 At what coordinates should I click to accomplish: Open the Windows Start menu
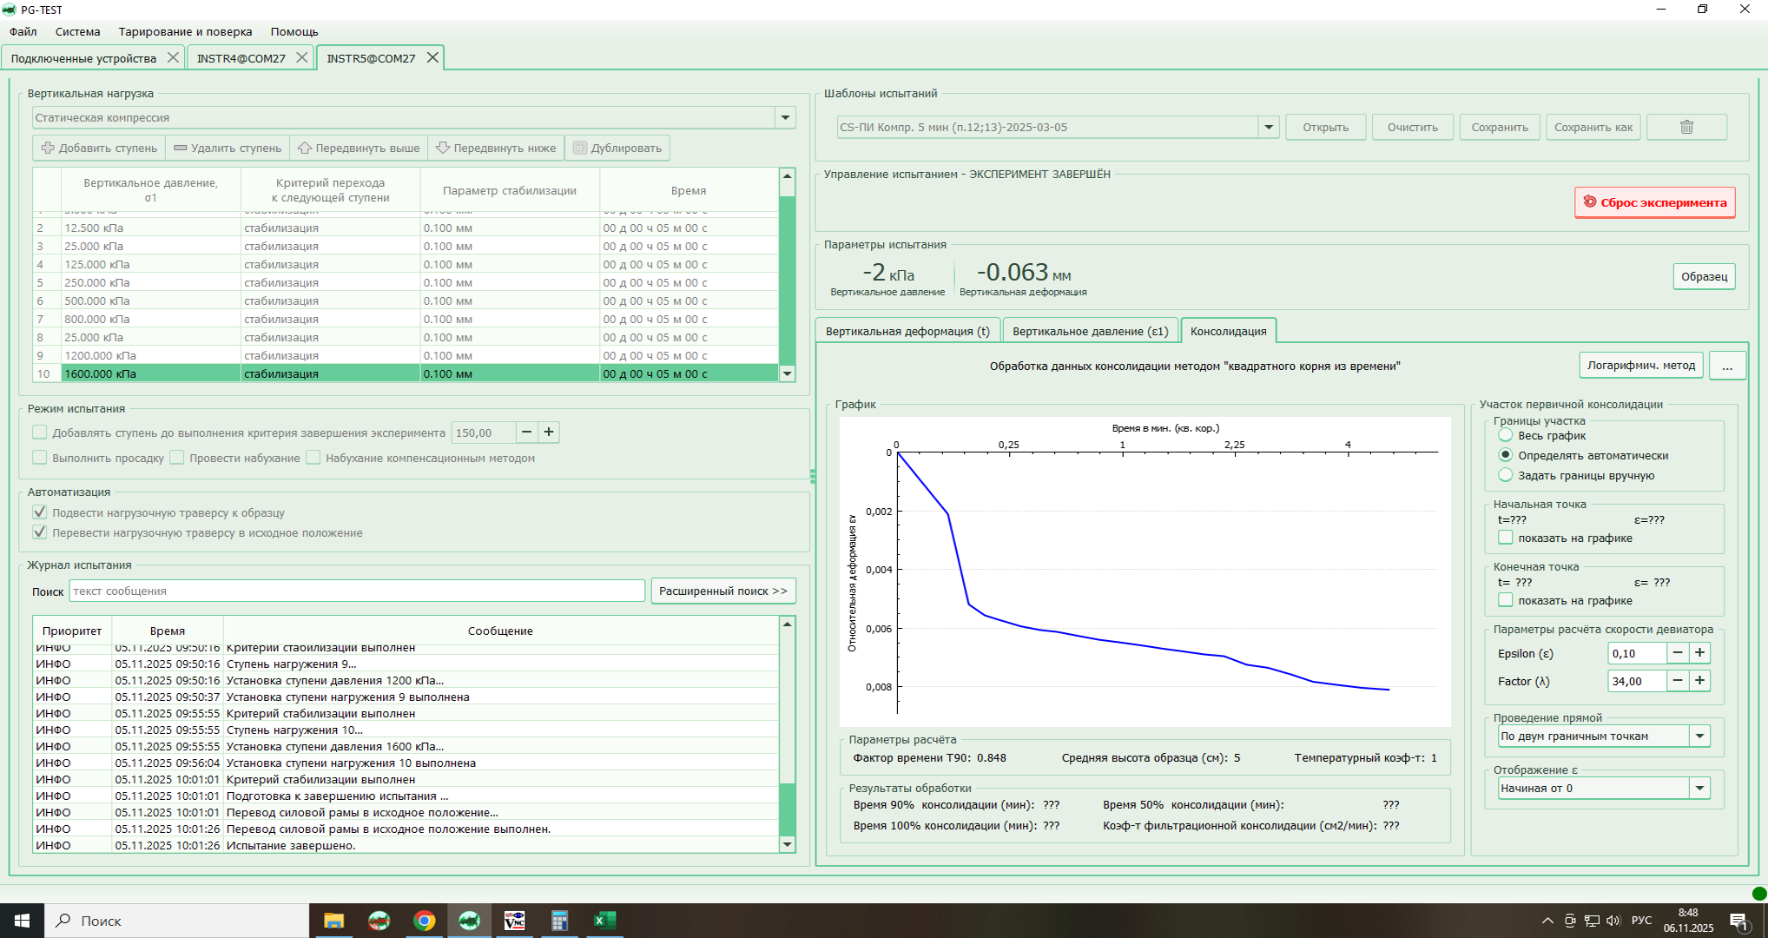[22, 921]
